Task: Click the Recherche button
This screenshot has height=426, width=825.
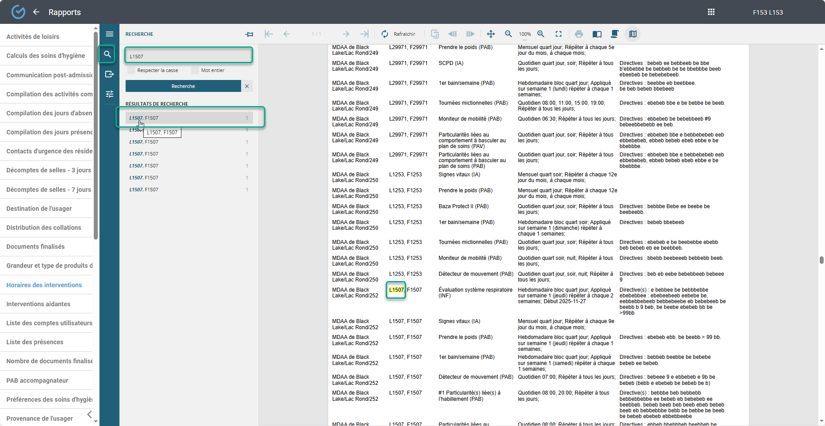Action: (183, 86)
